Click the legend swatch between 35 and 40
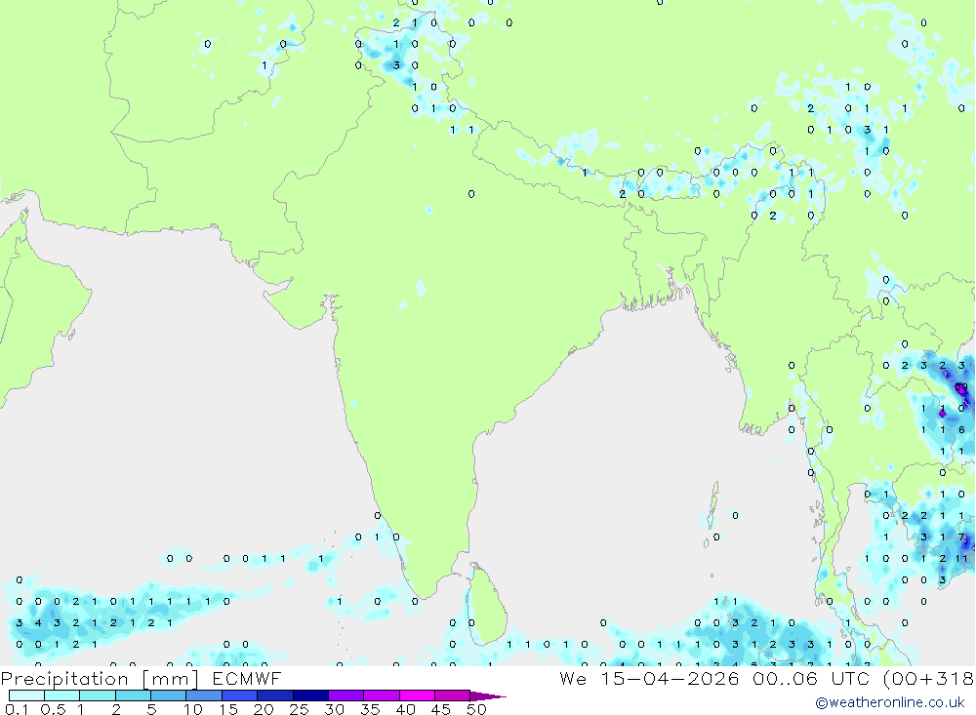This screenshot has height=715, width=976. coord(381,695)
